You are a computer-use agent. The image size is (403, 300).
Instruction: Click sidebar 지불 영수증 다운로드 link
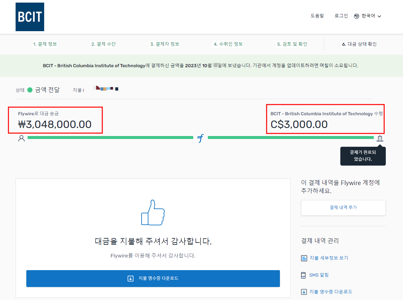pyautogui.click(x=331, y=292)
